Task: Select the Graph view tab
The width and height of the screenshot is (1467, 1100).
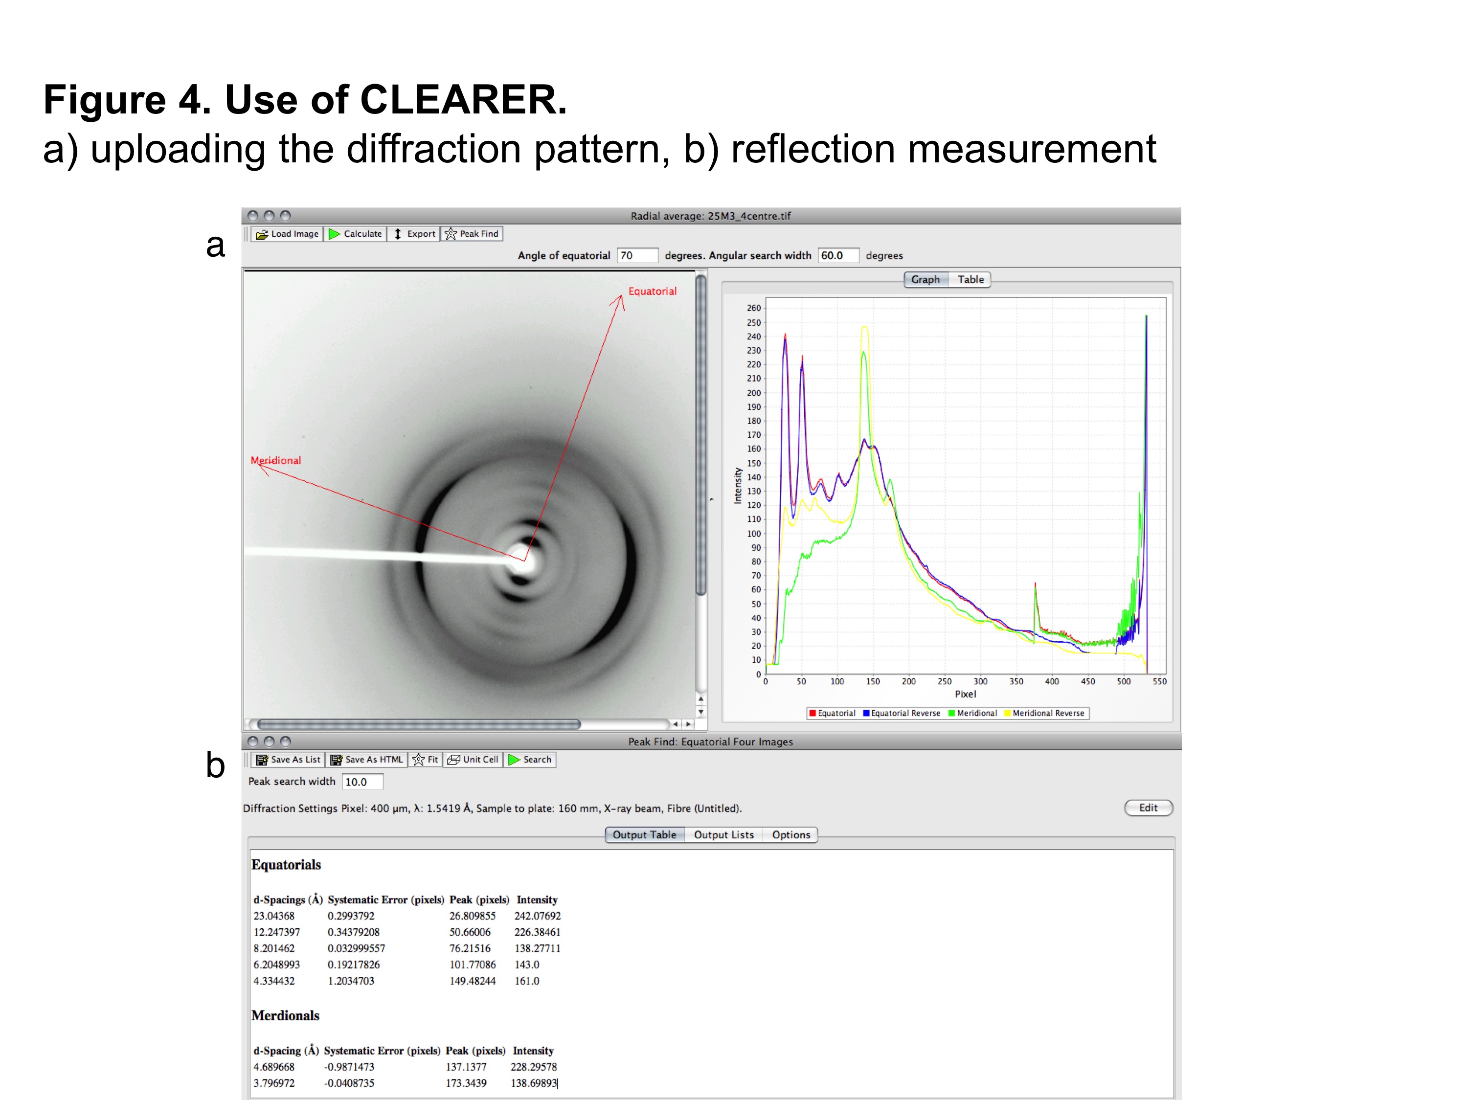Action: (925, 280)
